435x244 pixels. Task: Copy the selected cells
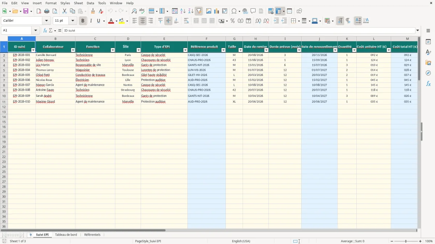pos(72,11)
